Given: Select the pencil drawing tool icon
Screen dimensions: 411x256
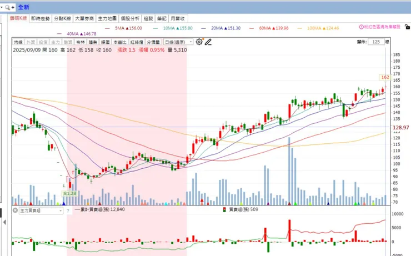Looking at the screenshot, I should [208, 42].
